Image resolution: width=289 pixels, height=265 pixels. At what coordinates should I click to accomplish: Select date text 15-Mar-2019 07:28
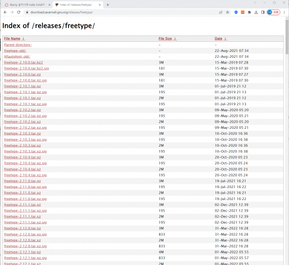232,63
